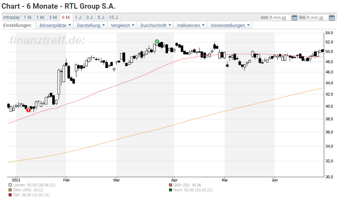Image resolution: width=337 pixels, height=200 pixels.
Task: Open the calendar picker for the 'von' date
Action: (x=295, y=18)
